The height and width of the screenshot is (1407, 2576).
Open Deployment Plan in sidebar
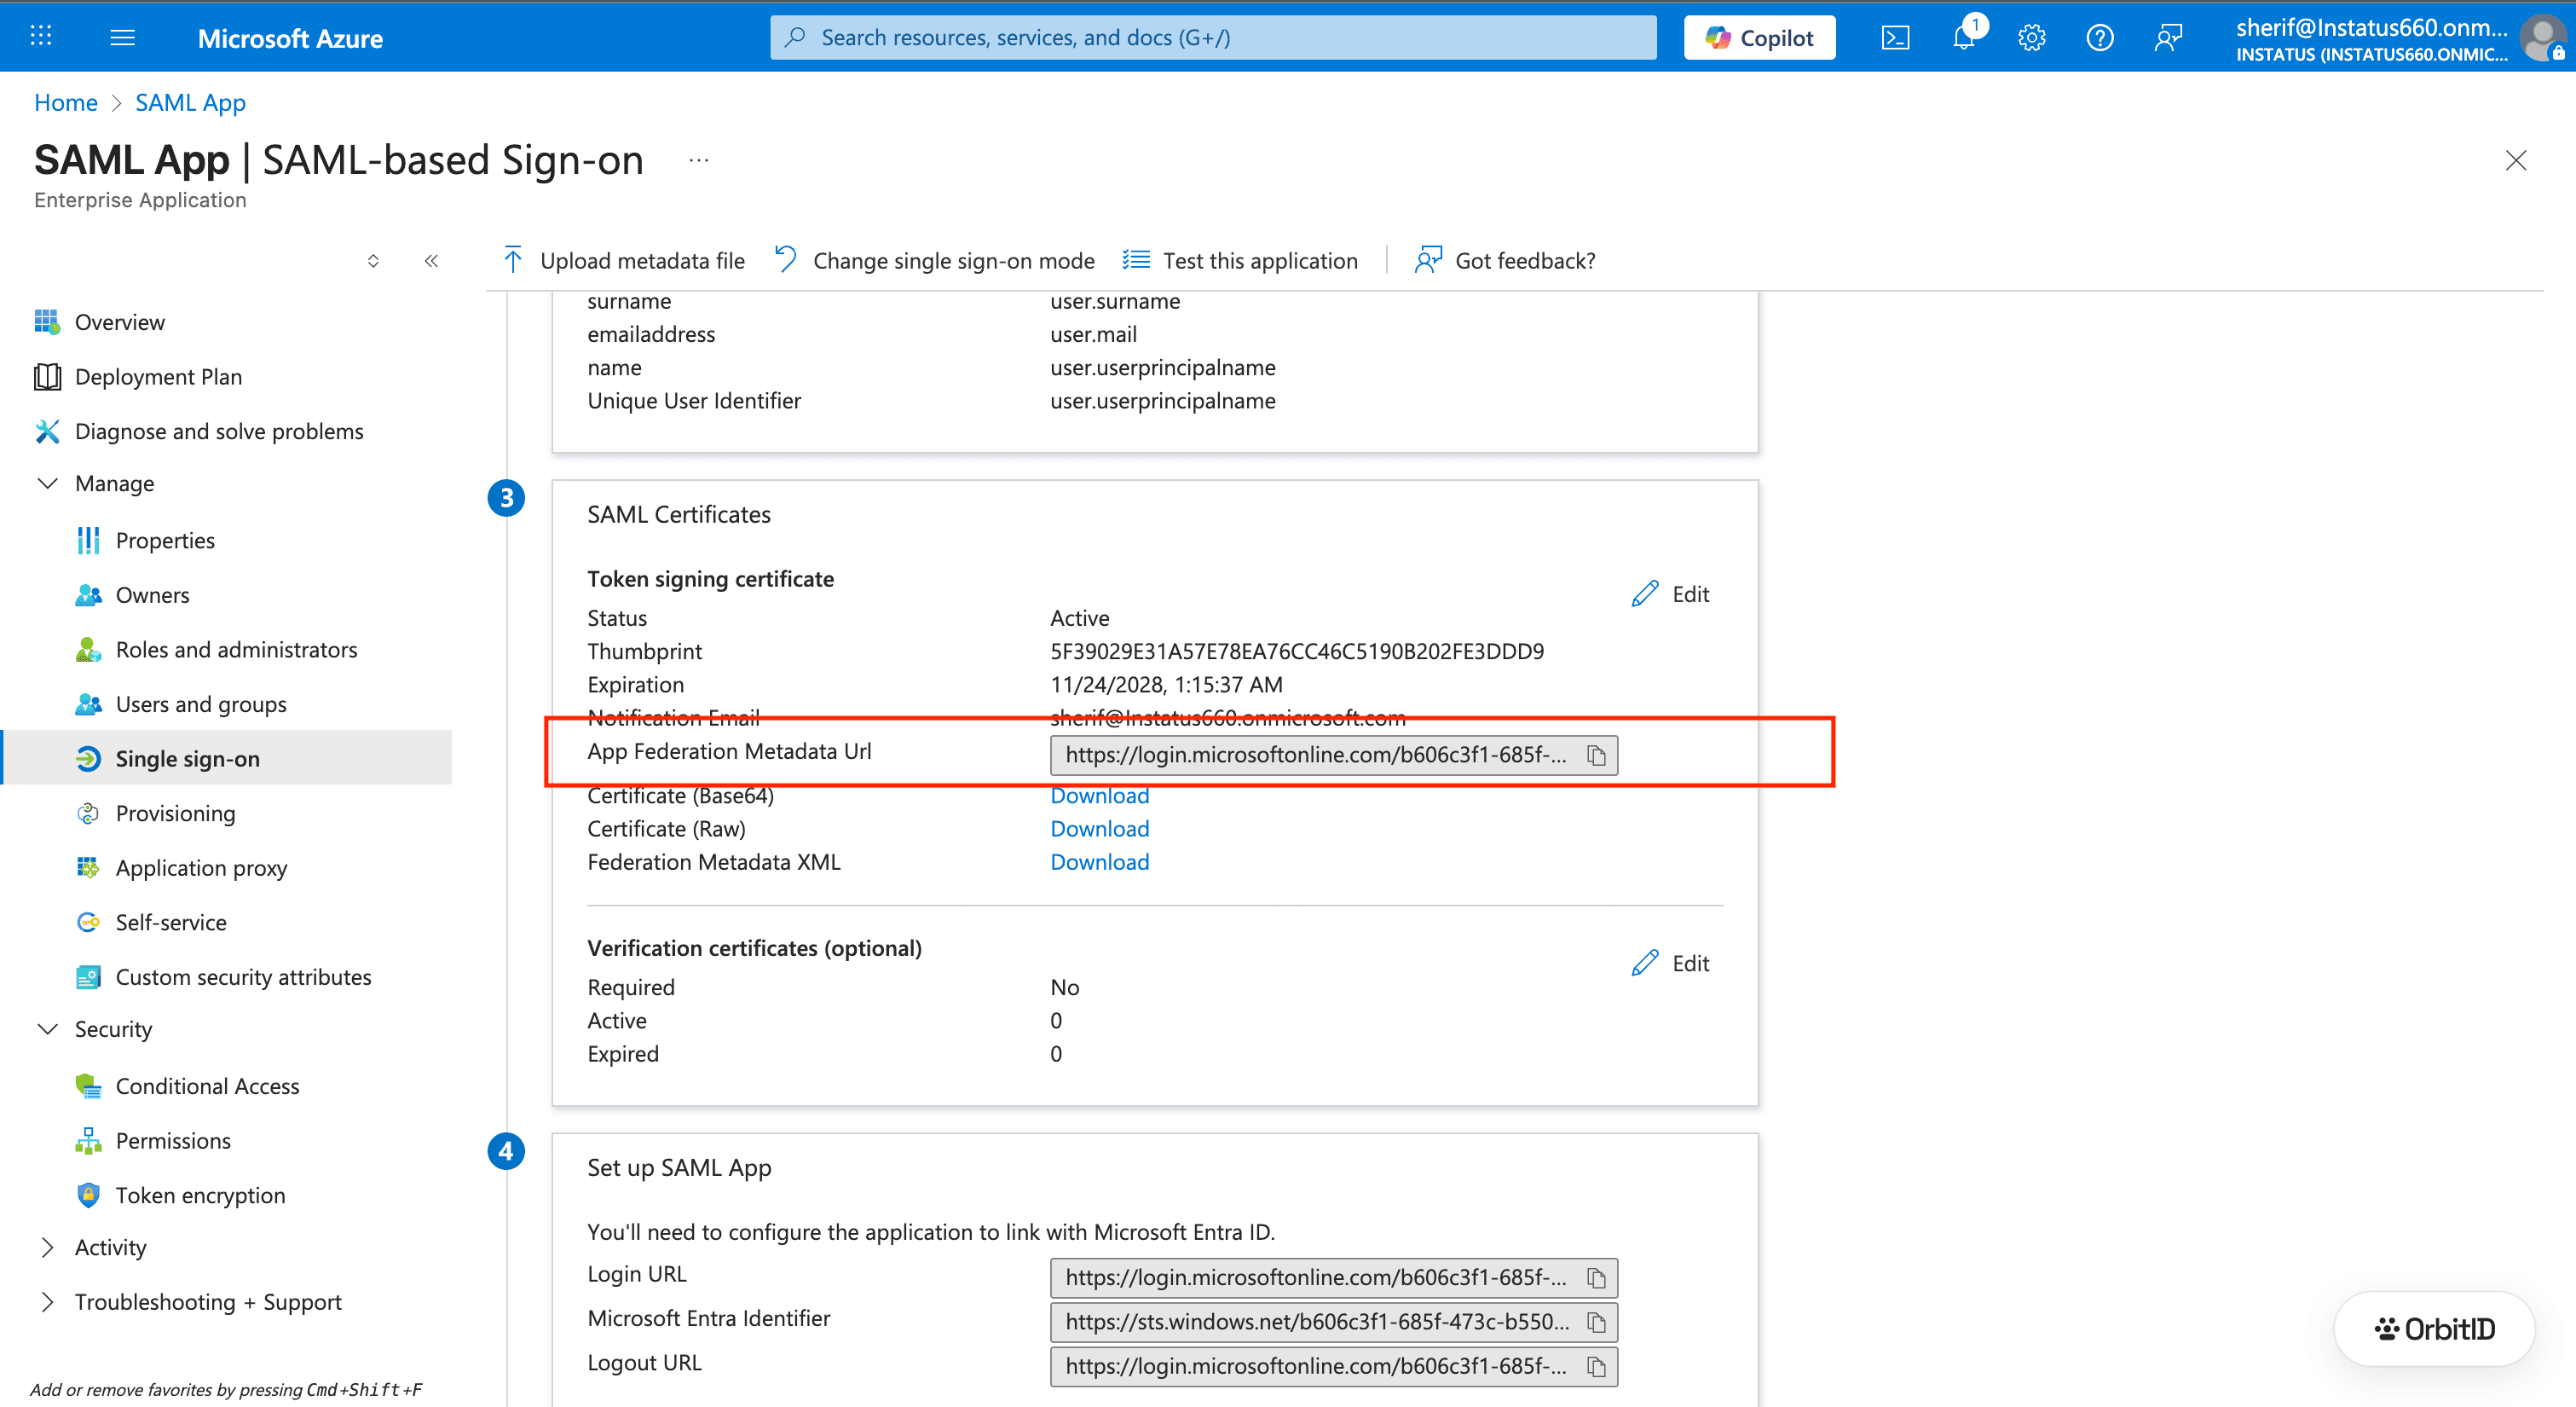point(158,376)
